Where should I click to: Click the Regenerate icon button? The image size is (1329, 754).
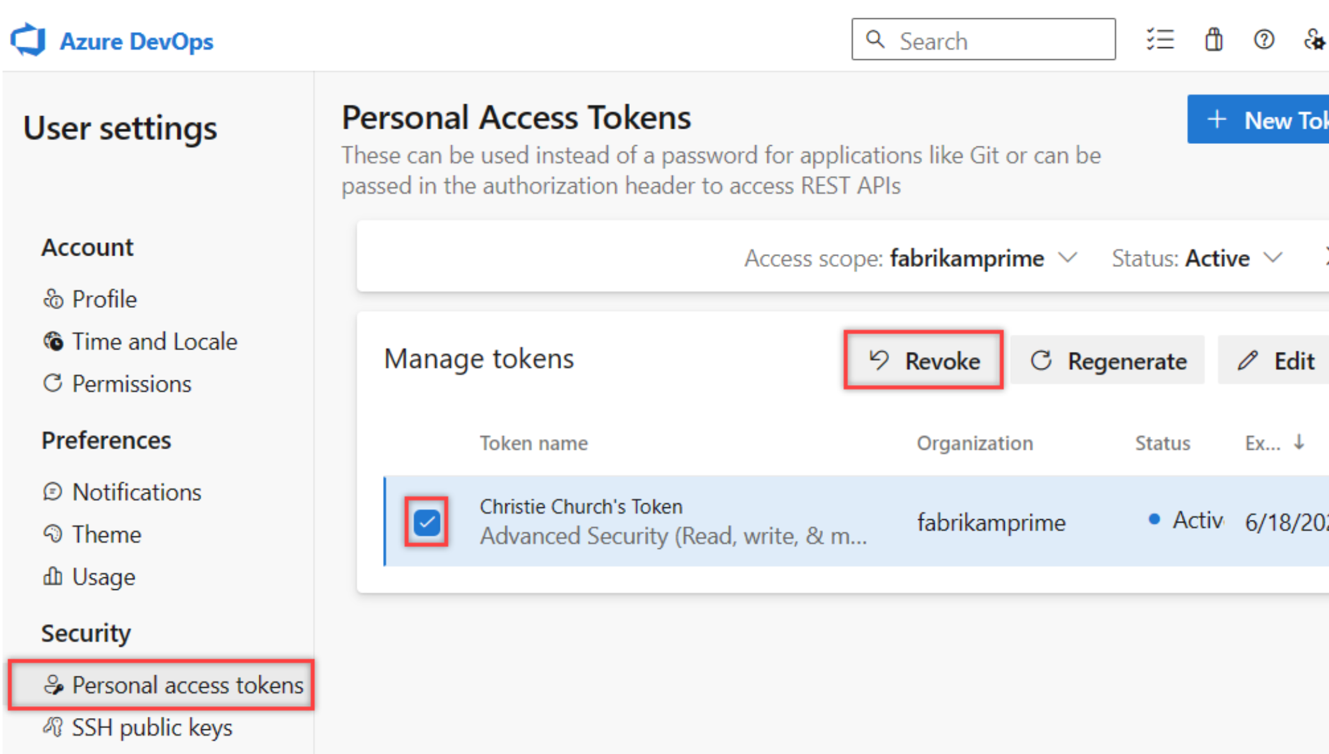[x=1041, y=359]
